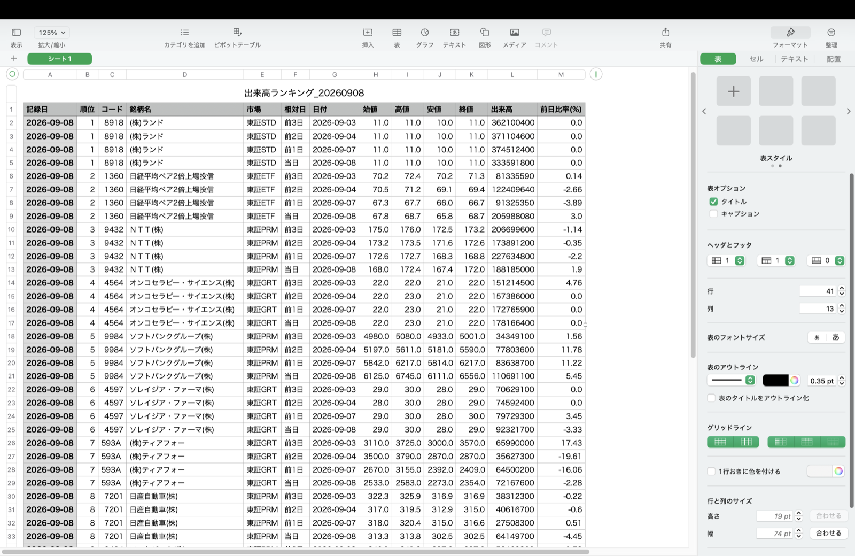Open the 125% zoom dropdown
855x556 pixels.
(52, 33)
